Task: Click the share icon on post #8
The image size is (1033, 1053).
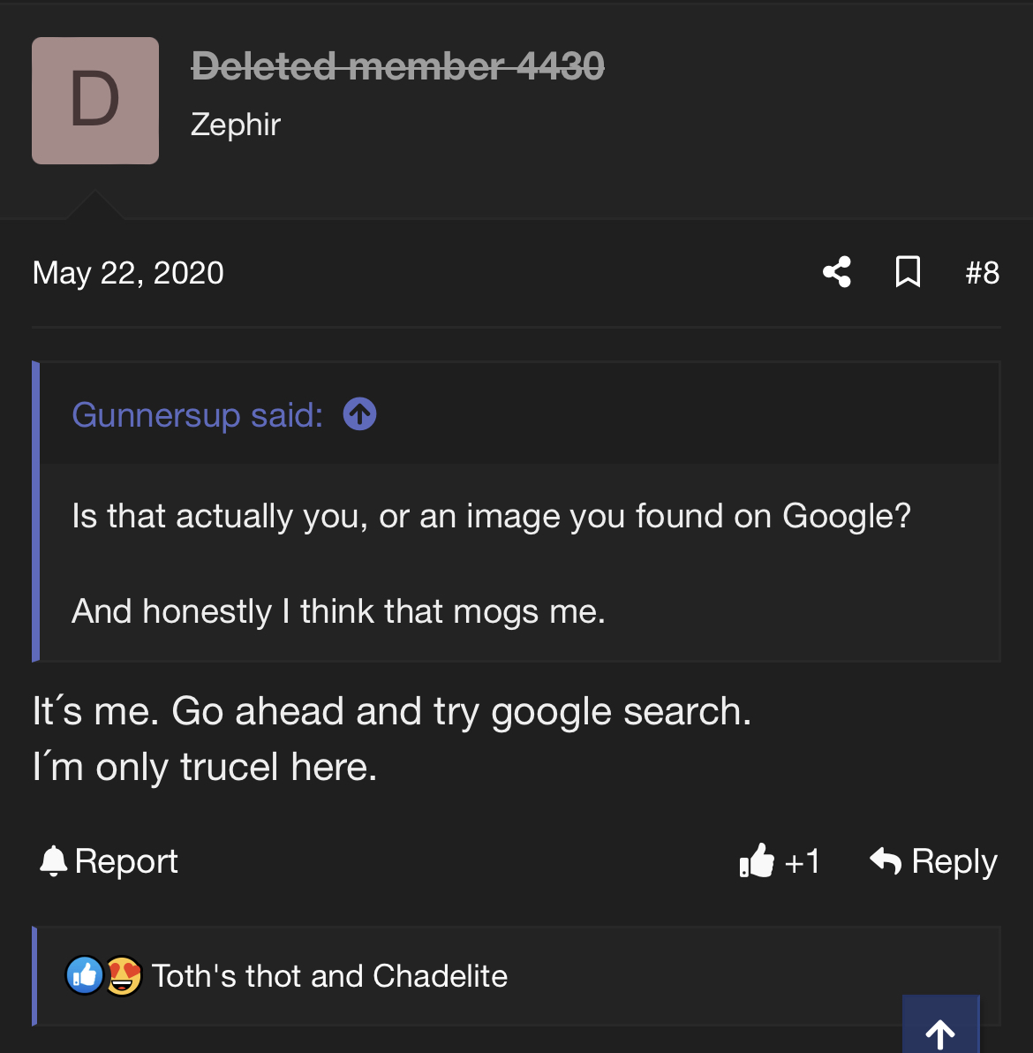Action: click(x=837, y=272)
